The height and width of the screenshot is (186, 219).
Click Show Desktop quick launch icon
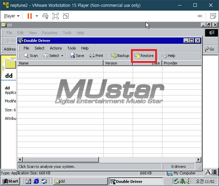click(28, 181)
